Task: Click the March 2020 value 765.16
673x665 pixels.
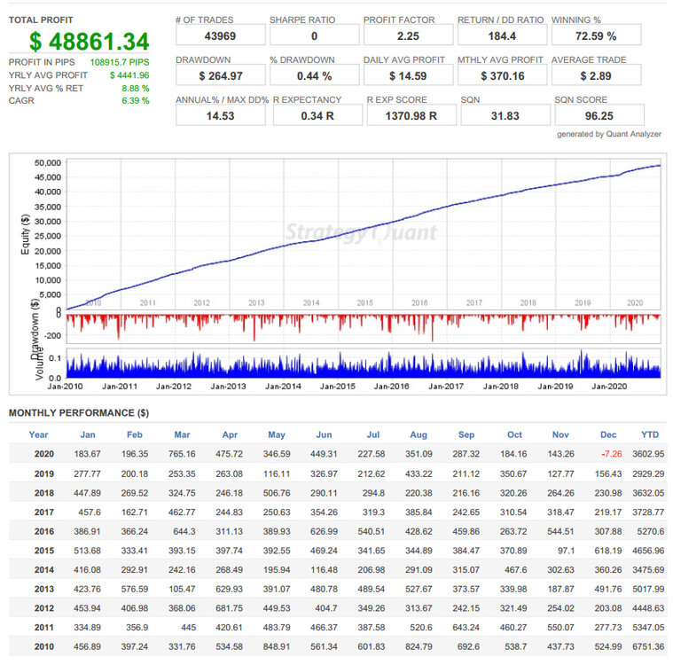Action: click(x=182, y=454)
